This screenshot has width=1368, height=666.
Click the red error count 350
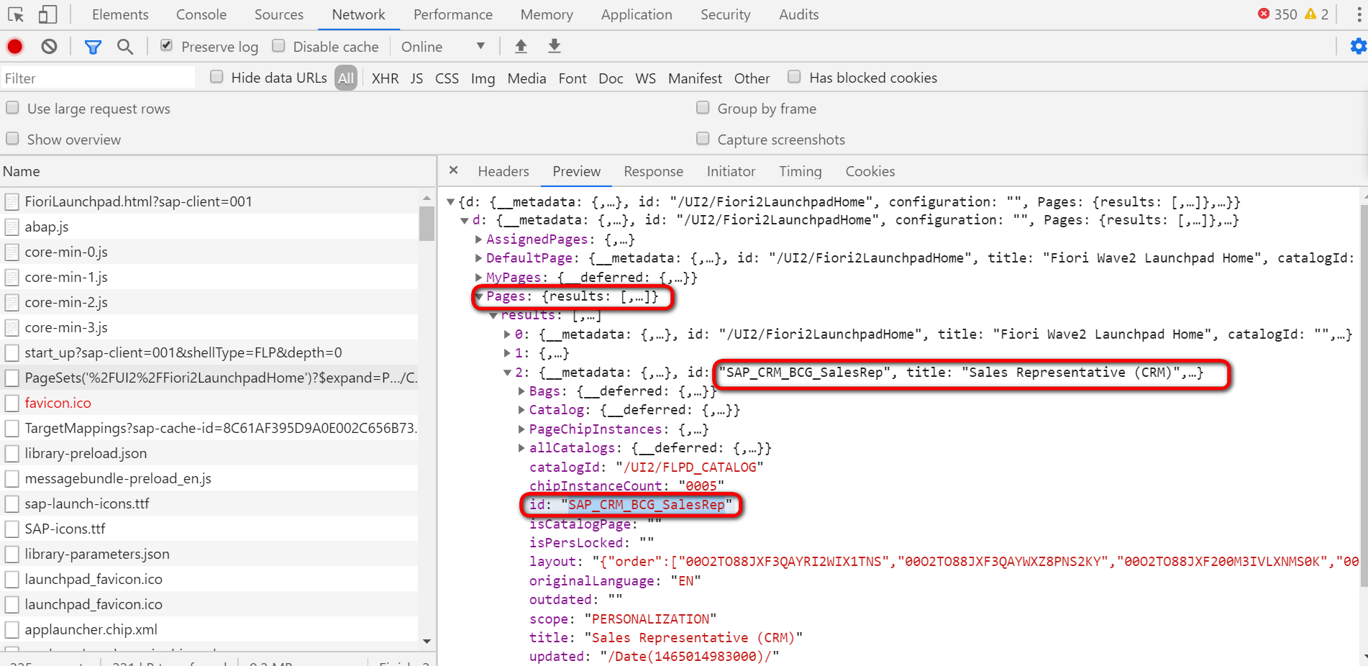point(1277,14)
